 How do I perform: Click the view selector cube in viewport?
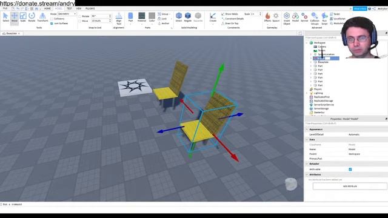pyautogui.click(x=291, y=184)
